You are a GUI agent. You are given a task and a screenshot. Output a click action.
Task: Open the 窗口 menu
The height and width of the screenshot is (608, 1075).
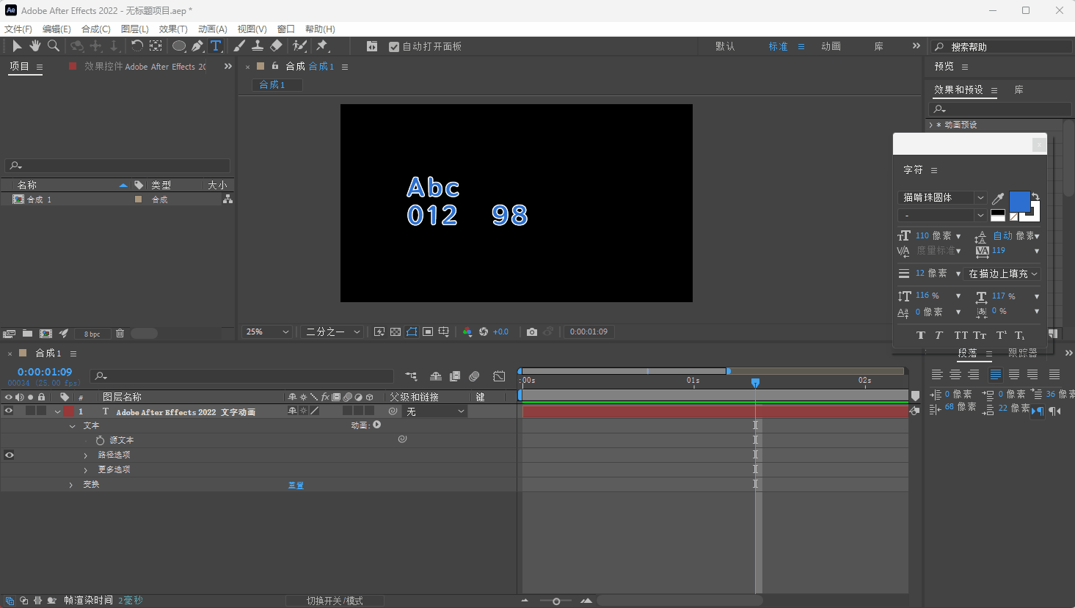coord(286,29)
